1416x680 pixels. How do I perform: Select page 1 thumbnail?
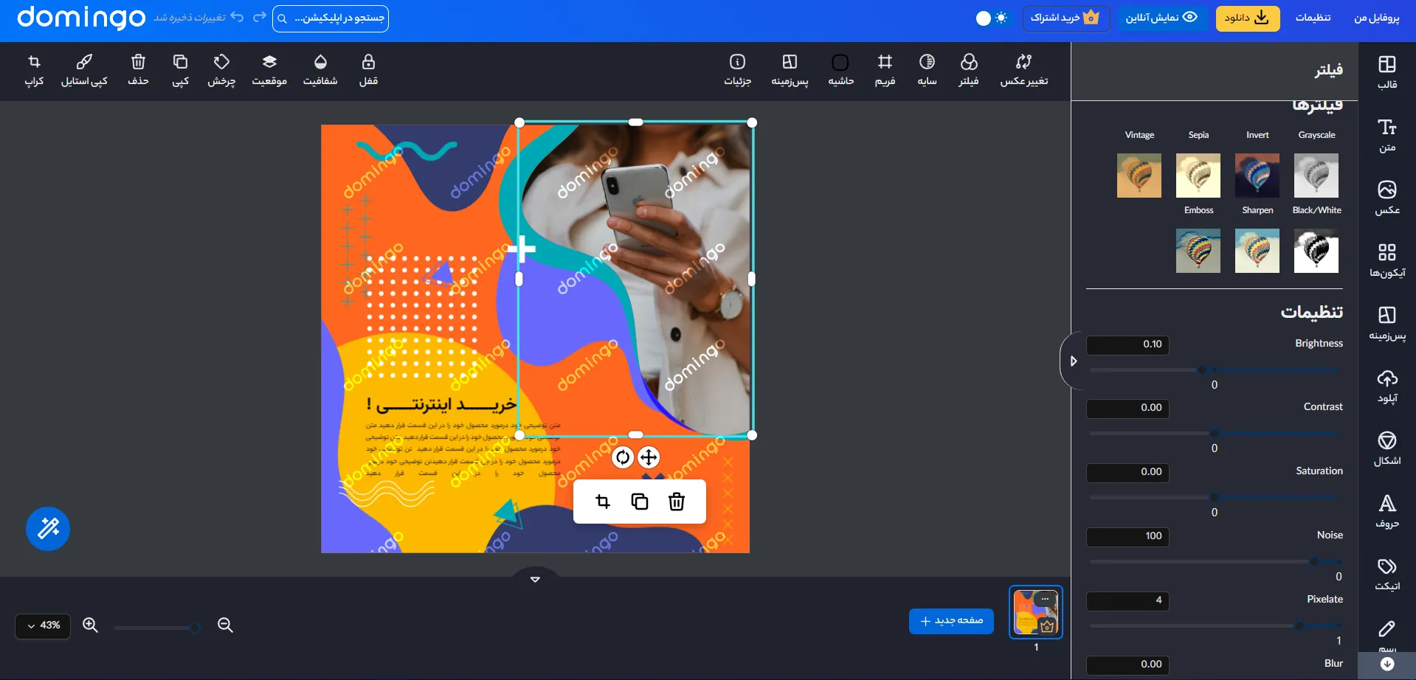[x=1036, y=612]
